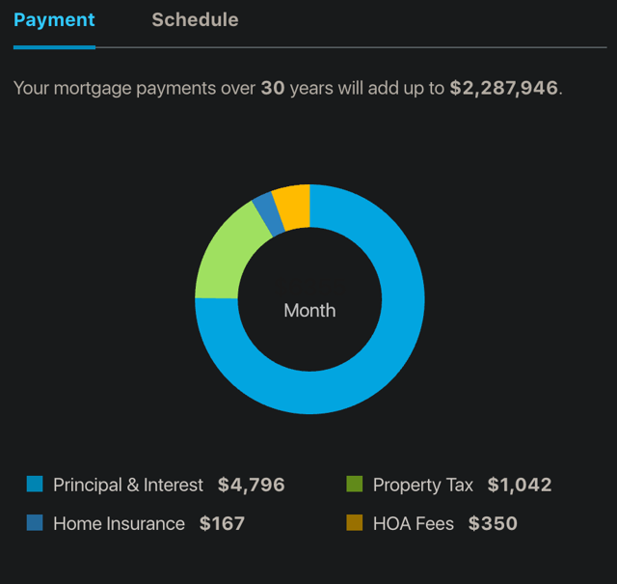Click the Property Tax green legend swatch

354,484
